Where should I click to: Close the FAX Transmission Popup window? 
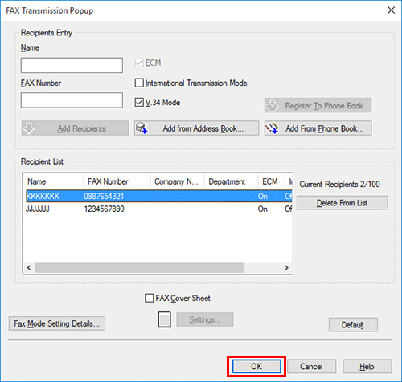point(391,10)
